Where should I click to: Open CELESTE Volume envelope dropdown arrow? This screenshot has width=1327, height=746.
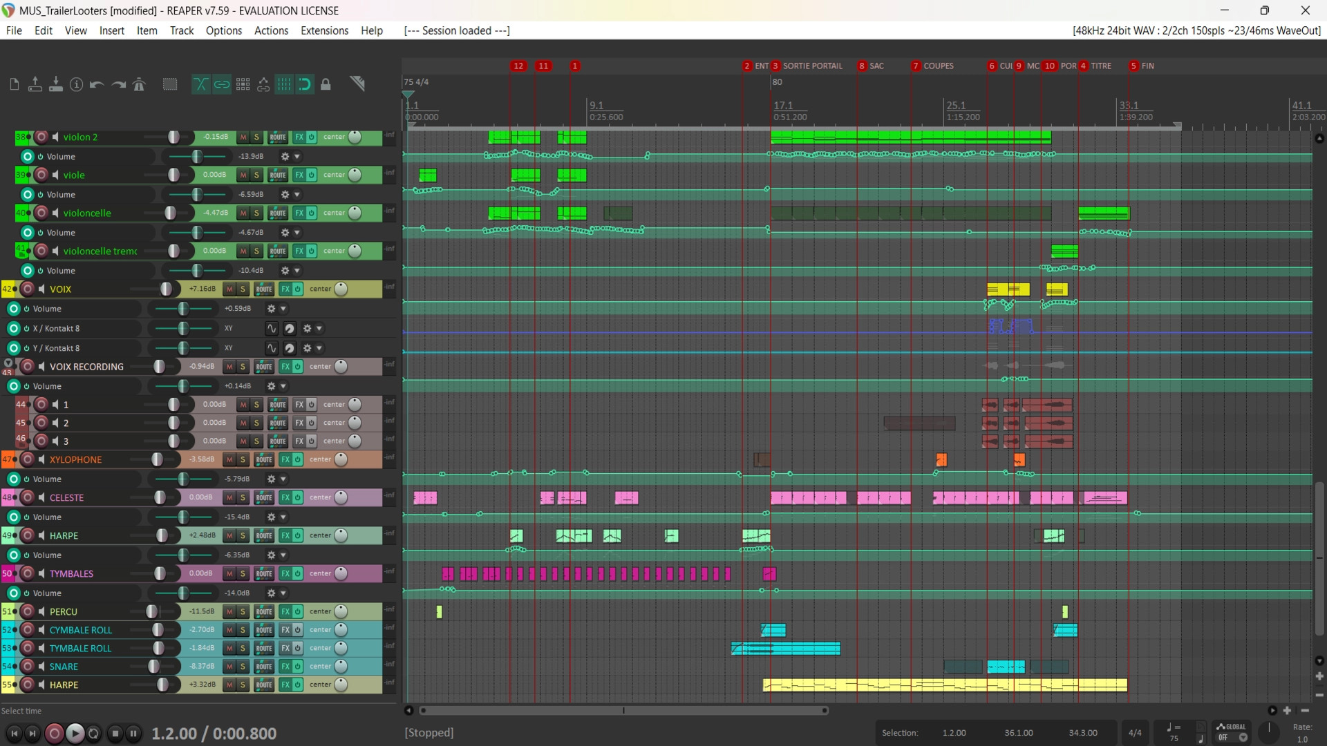283,517
